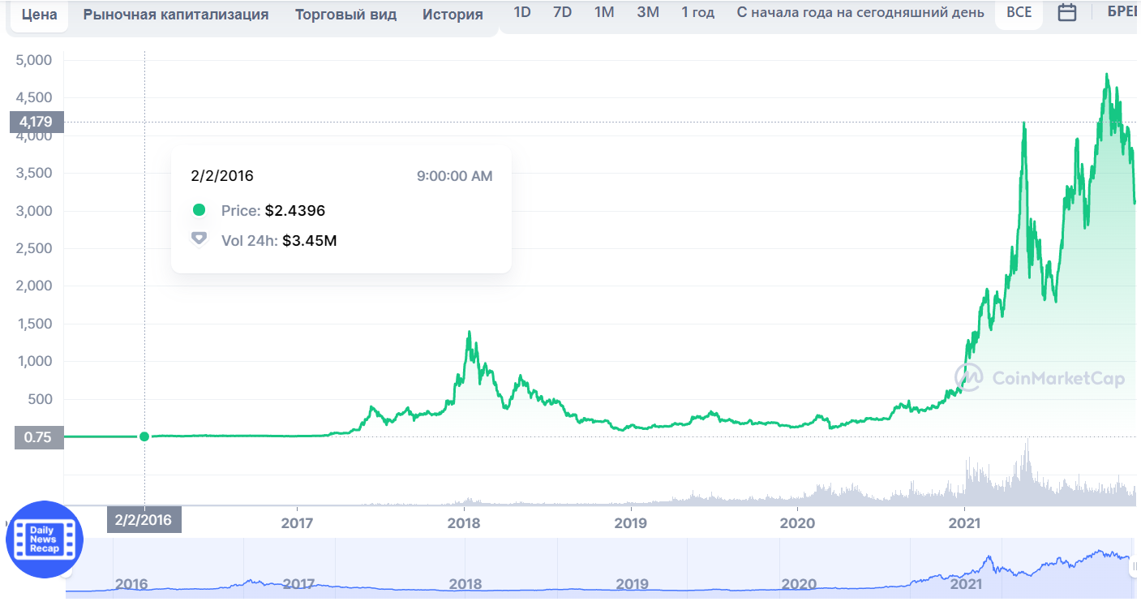Click the ВСЕ range button
Screen dimensions: 1141x606
click(1019, 13)
